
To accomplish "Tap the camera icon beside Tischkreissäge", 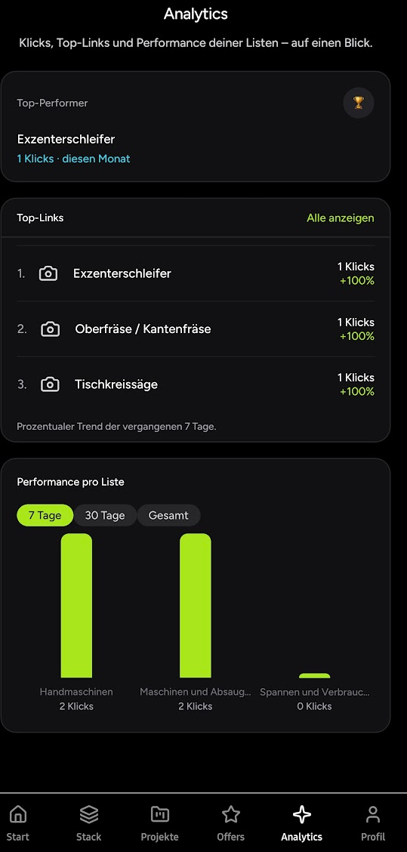I will point(51,384).
